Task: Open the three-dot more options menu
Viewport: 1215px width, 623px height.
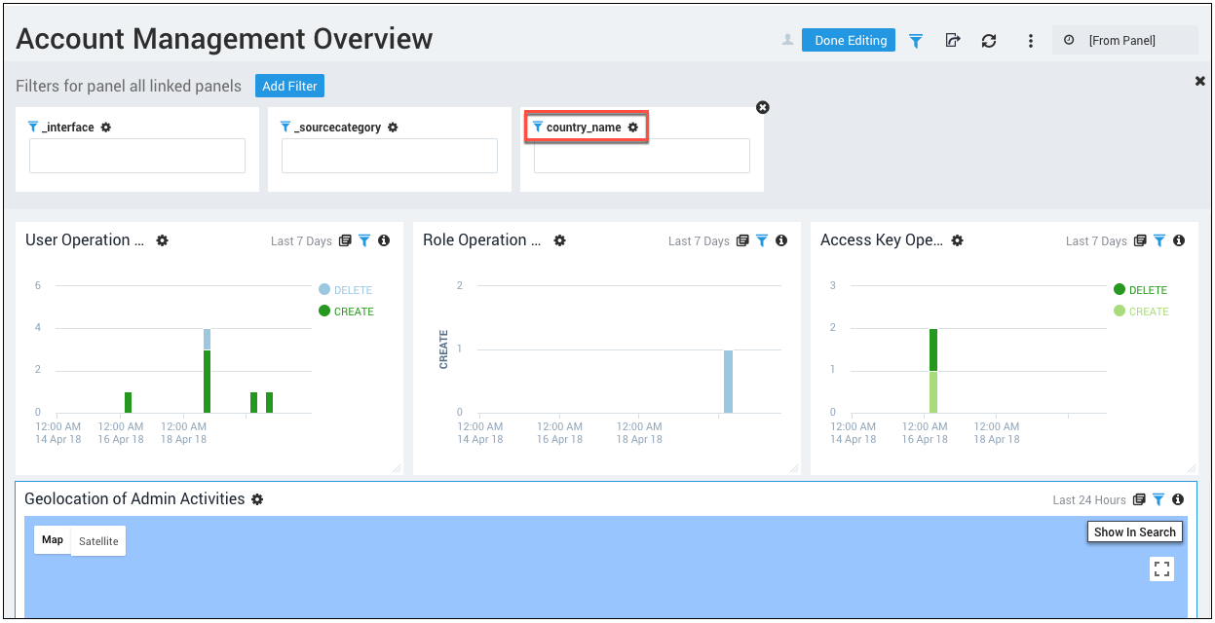Action: (x=1030, y=41)
